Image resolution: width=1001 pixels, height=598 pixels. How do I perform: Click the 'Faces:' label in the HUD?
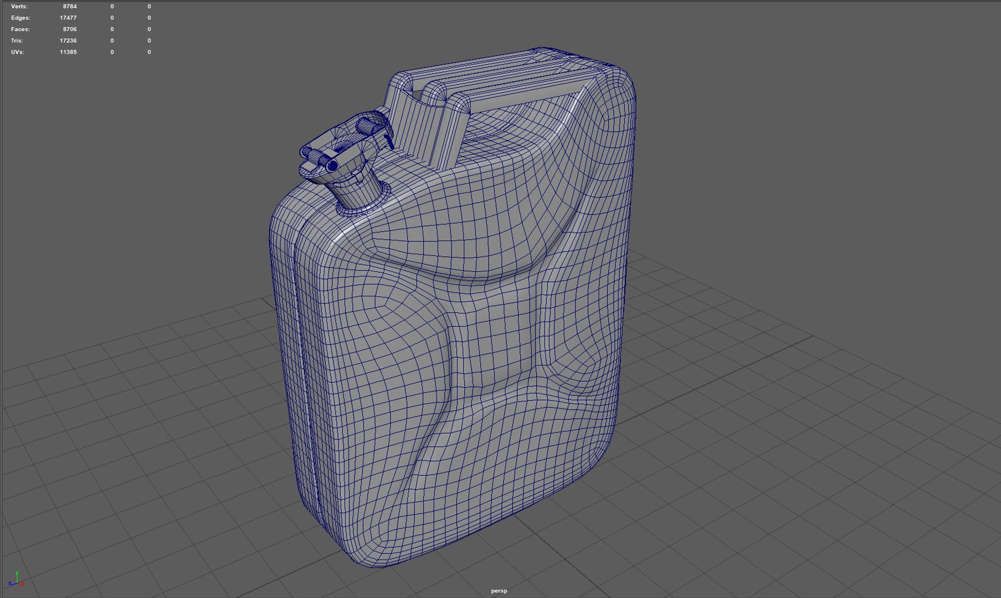coord(20,29)
